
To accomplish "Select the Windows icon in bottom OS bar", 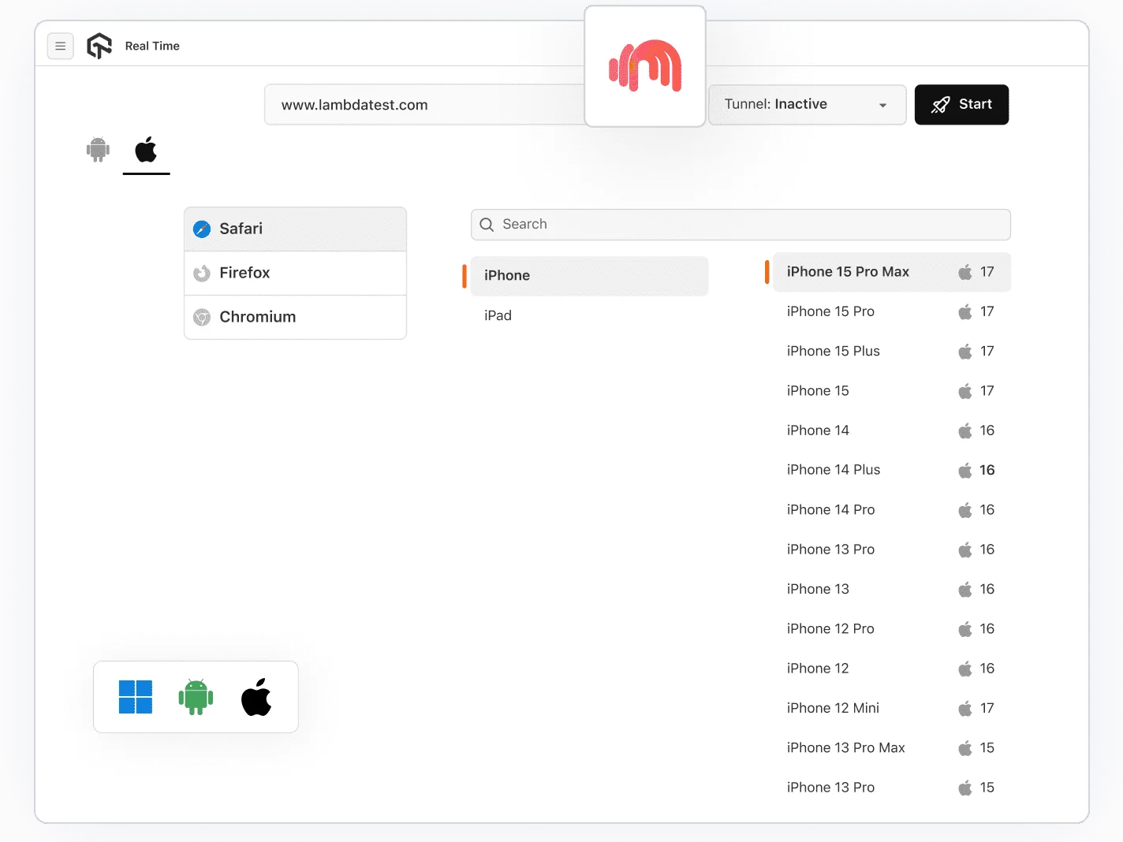I will click(x=136, y=696).
